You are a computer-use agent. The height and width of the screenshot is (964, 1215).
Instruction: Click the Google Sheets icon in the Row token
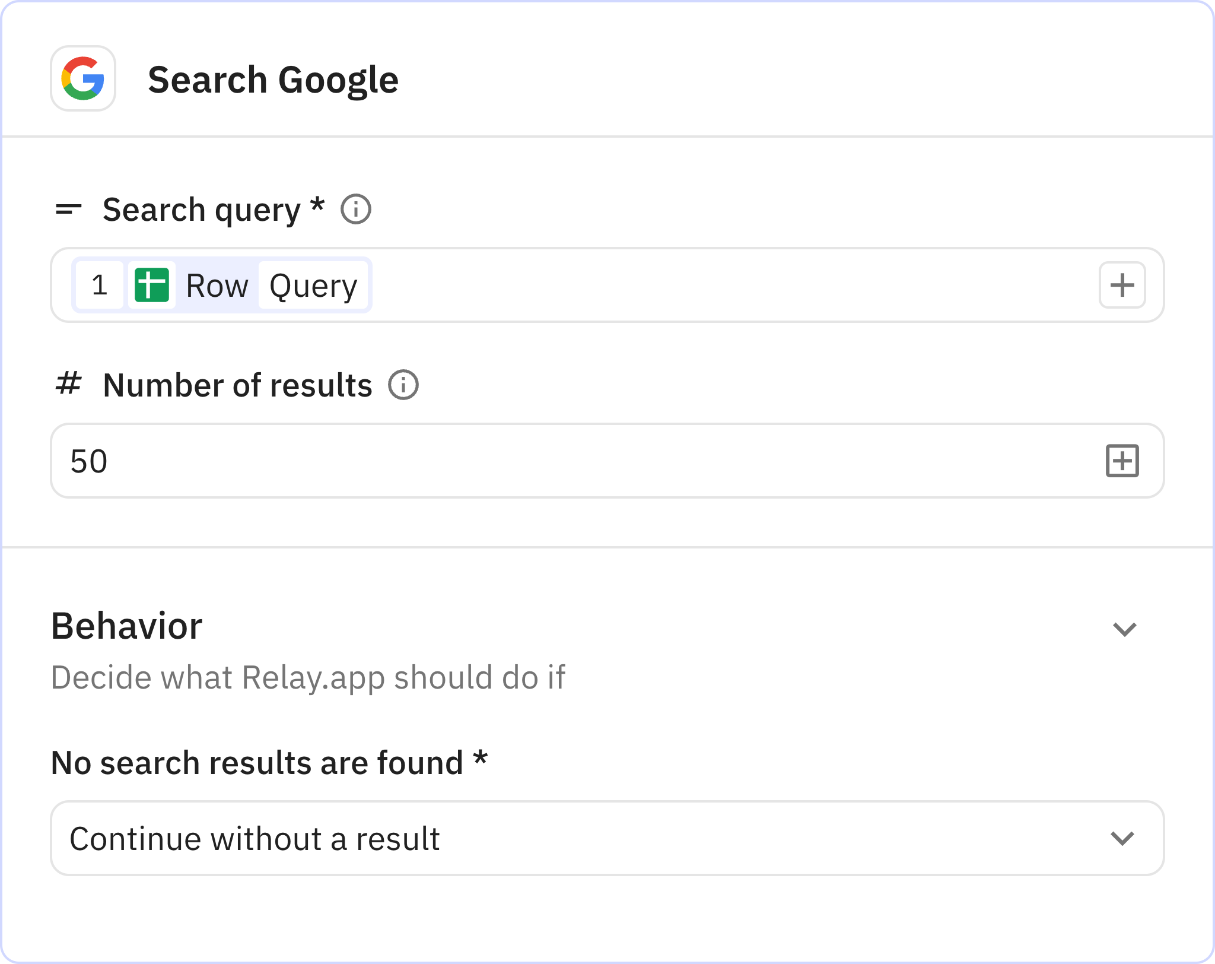(152, 285)
